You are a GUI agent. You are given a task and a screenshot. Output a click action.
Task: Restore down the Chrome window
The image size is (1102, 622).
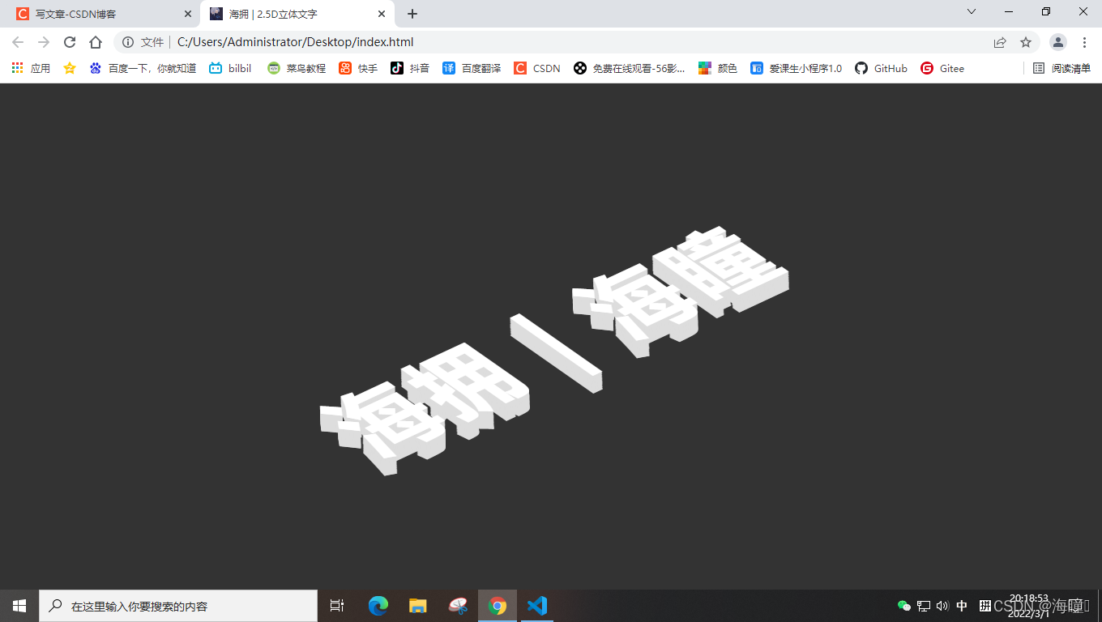tap(1046, 11)
